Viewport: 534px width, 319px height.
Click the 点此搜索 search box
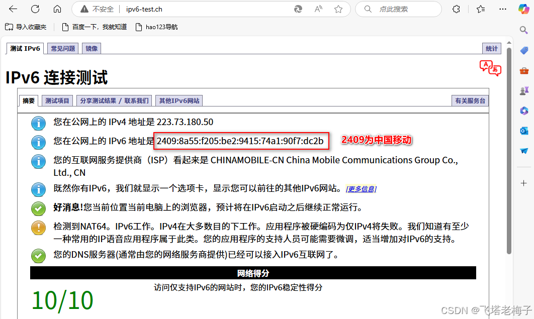(398, 9)
